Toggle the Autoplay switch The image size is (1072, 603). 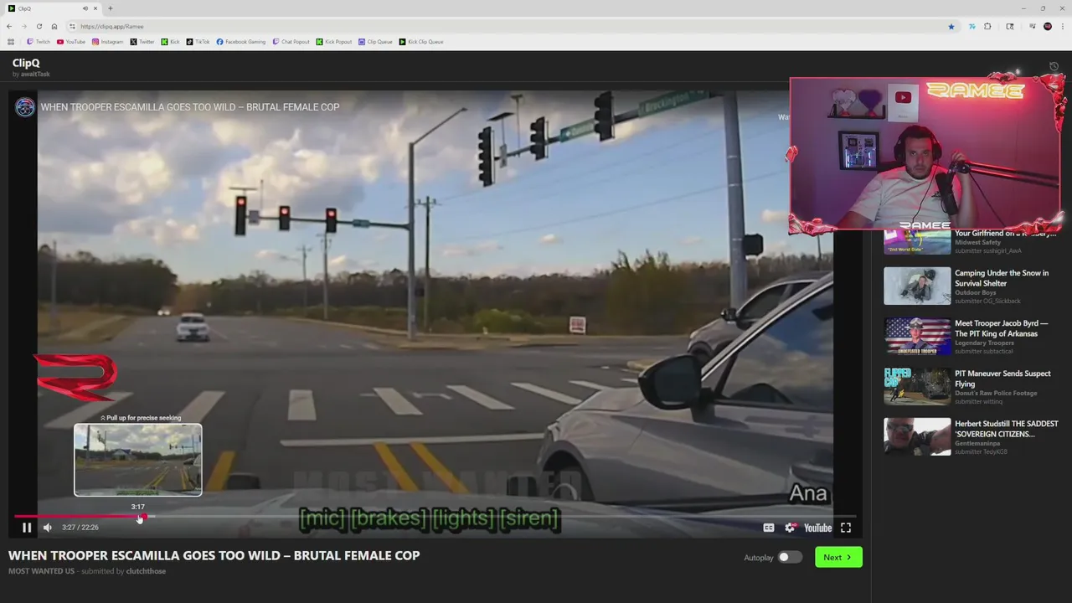[789, 557]
